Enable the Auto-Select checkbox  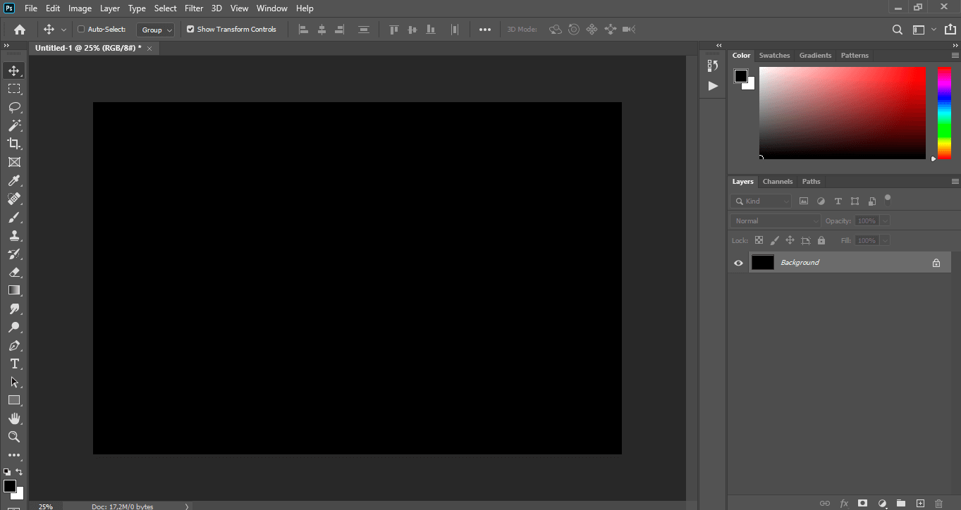(x=81, y=30)
